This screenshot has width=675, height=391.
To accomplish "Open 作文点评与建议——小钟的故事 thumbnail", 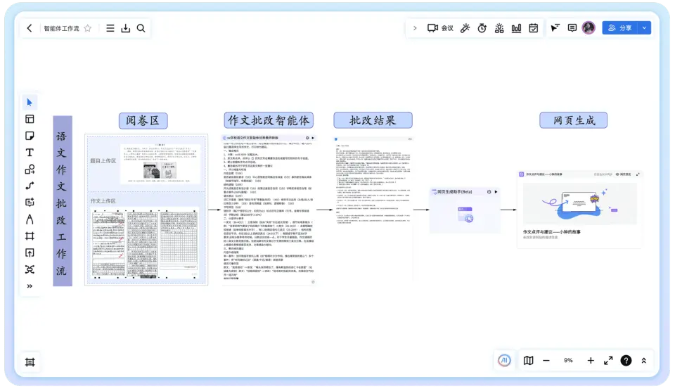I will pyautogui.click(x=579, y=204).
